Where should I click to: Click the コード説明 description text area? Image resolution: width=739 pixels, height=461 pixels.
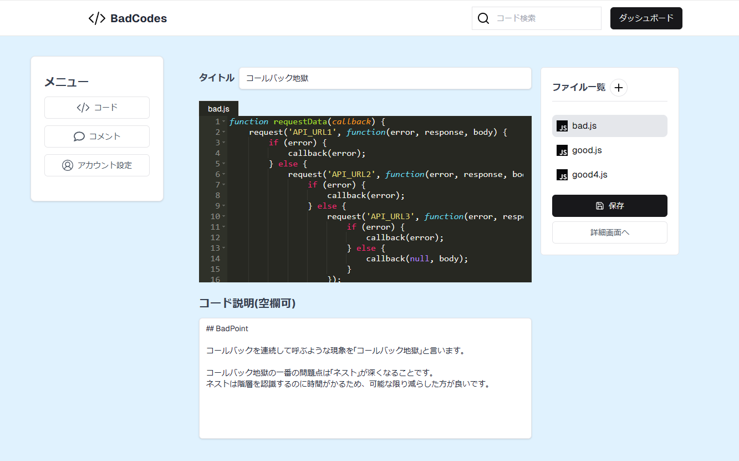[x=365, y=378]
